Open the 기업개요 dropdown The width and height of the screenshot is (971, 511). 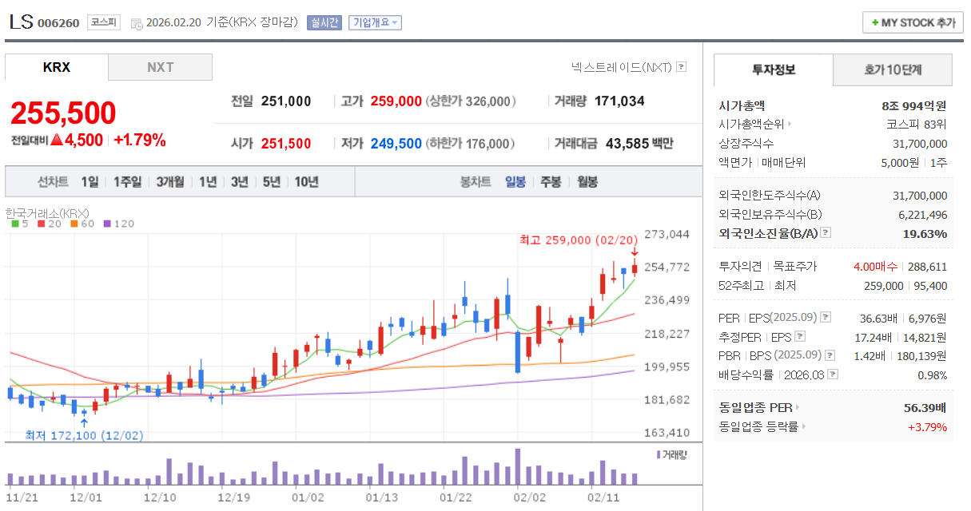point(375,22)
